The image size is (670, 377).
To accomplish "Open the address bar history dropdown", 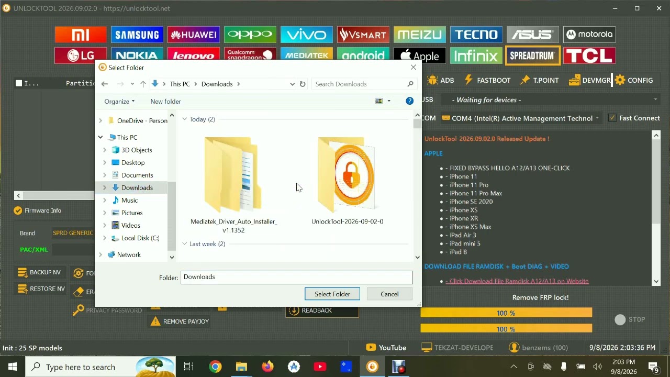I will (x=292, y=84).
